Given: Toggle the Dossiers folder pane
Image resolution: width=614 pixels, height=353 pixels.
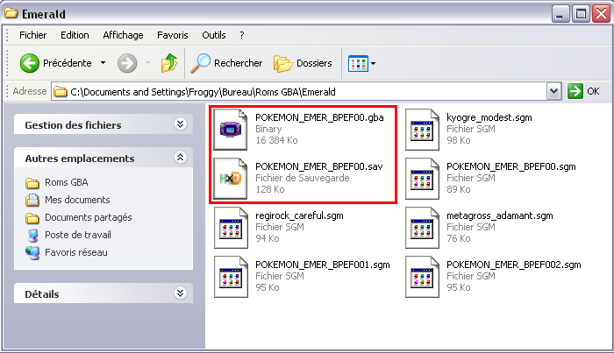Looking at the screenshot, I should pyautogui.click(x=303, y=63).
